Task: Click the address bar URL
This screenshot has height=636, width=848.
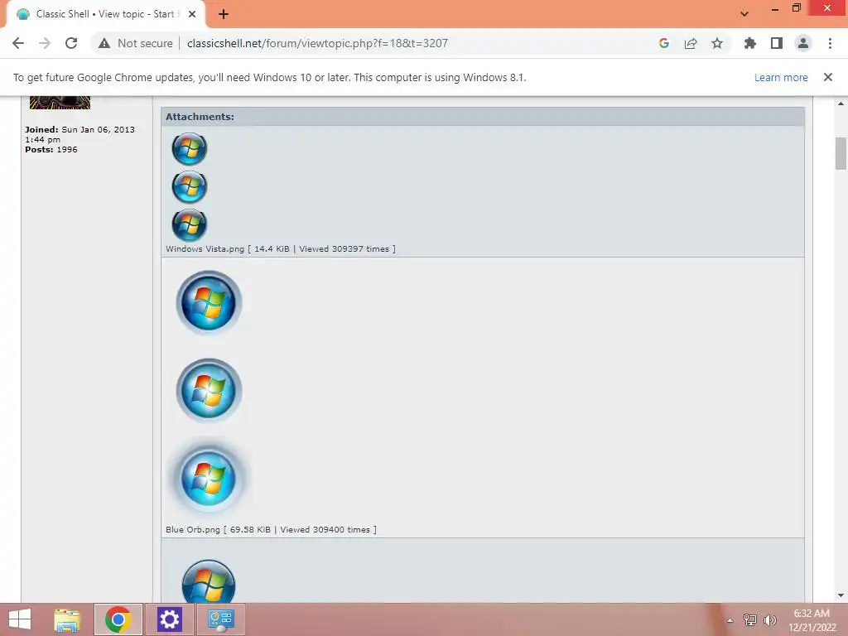Action: tap(317, 43)
